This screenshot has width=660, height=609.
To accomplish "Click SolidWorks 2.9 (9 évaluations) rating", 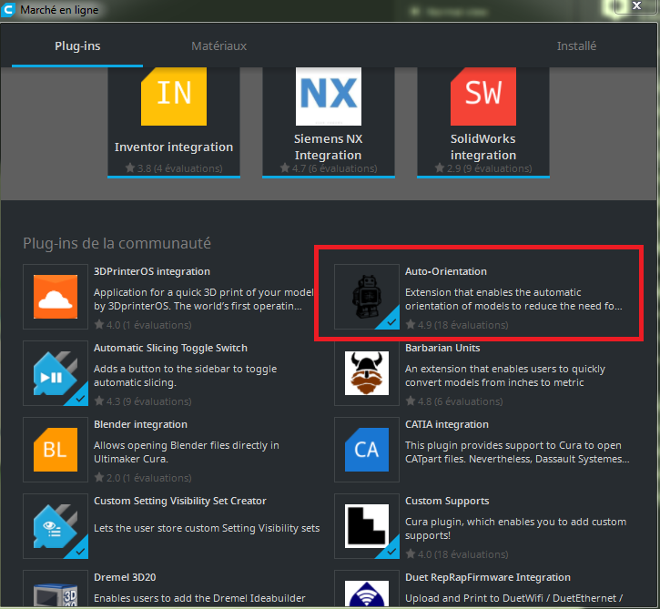I will pyautogui.click(x=483, y=168).
